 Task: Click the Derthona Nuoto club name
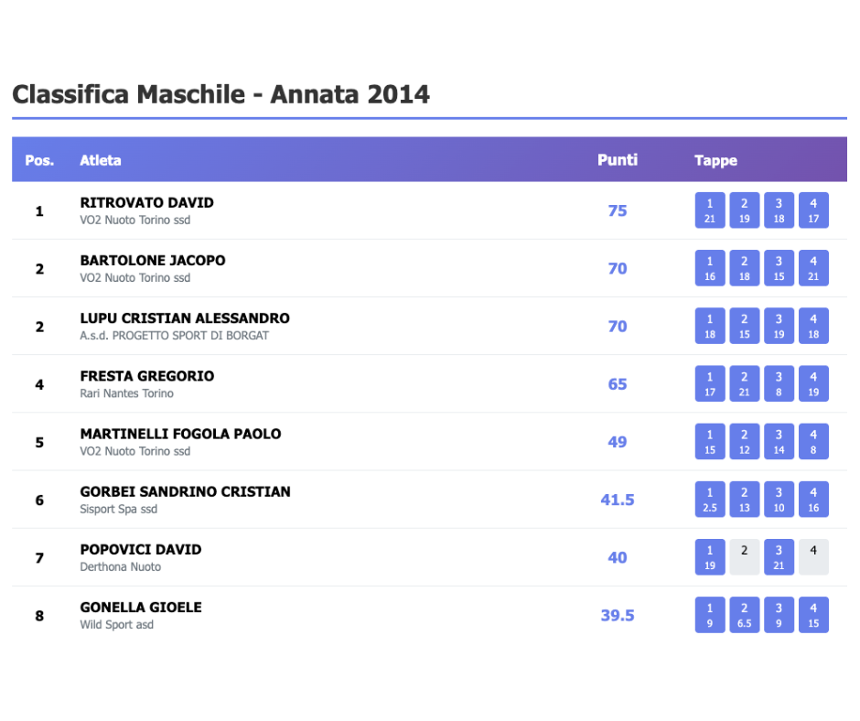point(120,567)
